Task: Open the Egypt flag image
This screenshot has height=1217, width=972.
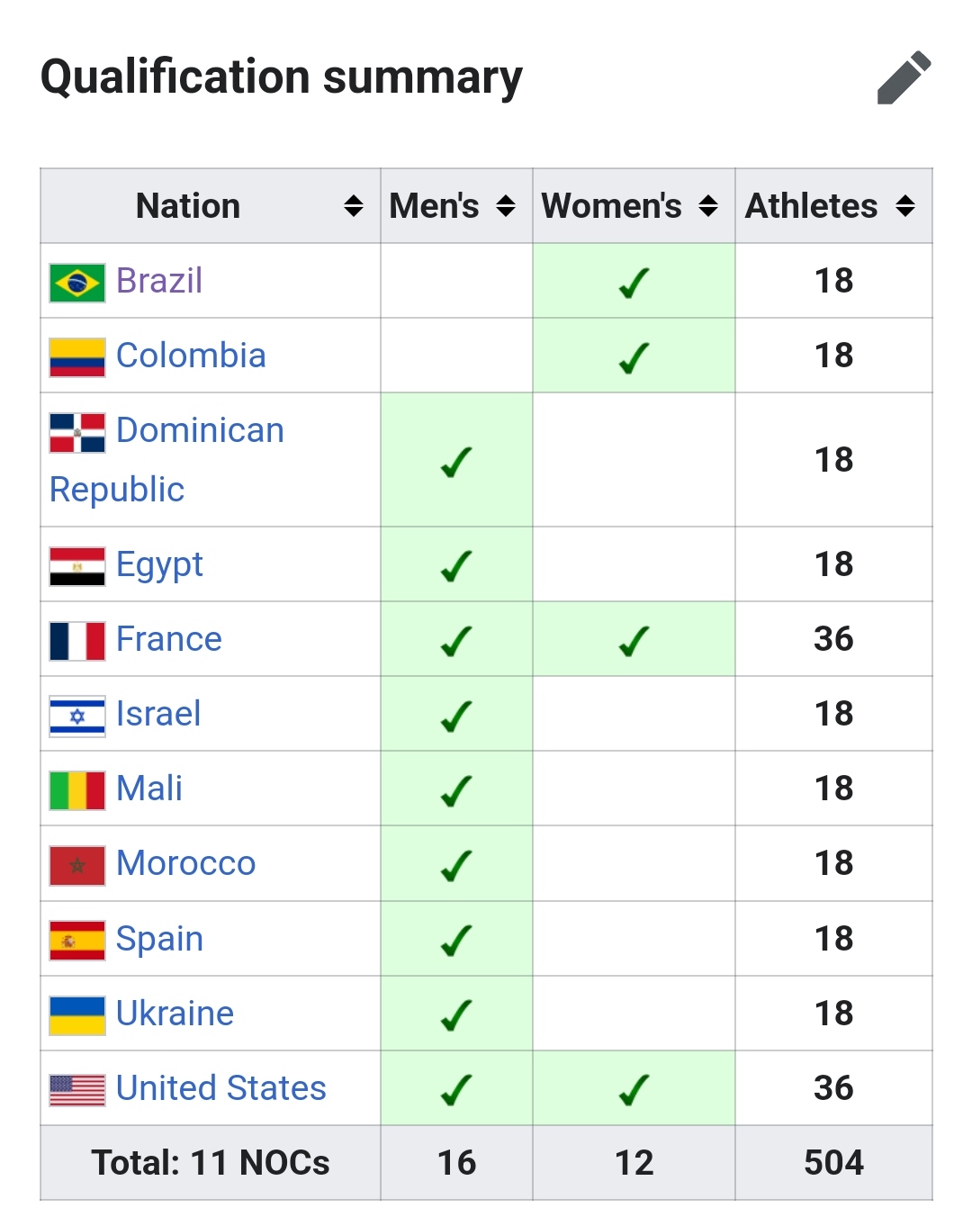Action: point(77,566)
